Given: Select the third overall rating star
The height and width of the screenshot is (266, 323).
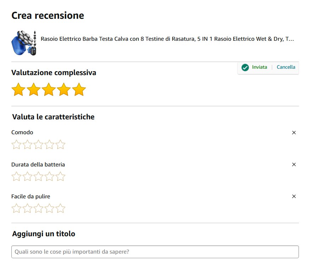Looking at the screenshot, I should (49, 90).
